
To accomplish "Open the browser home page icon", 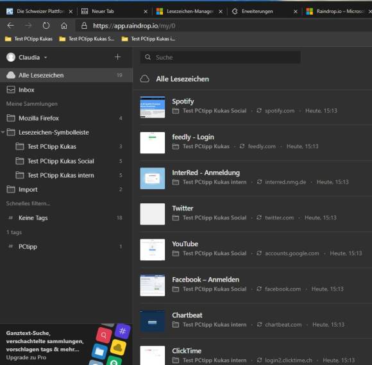I will point(64,26).
